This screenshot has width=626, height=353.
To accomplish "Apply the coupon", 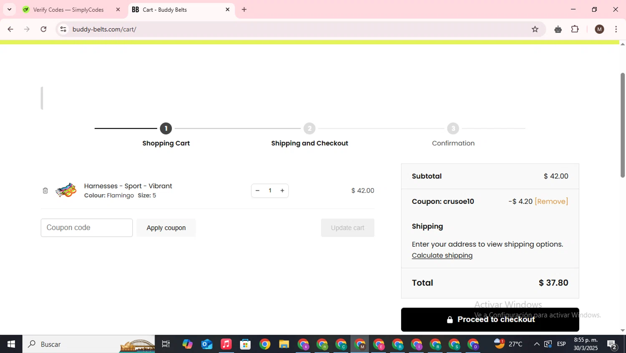I will (166, 228).
